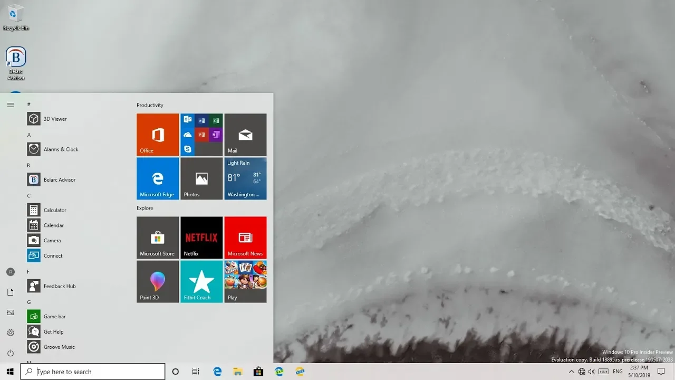
Task: Open the Office tile
Action: 158,135
